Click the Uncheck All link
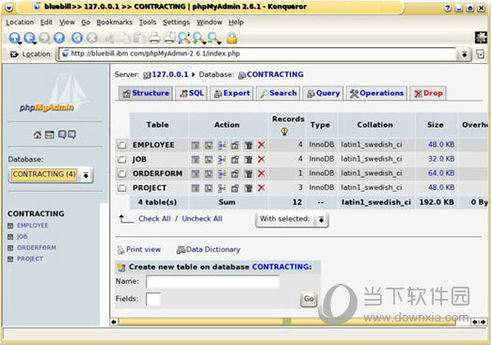Screen dimensions: 492x345 pyautogui.click(x=202, y=219)
